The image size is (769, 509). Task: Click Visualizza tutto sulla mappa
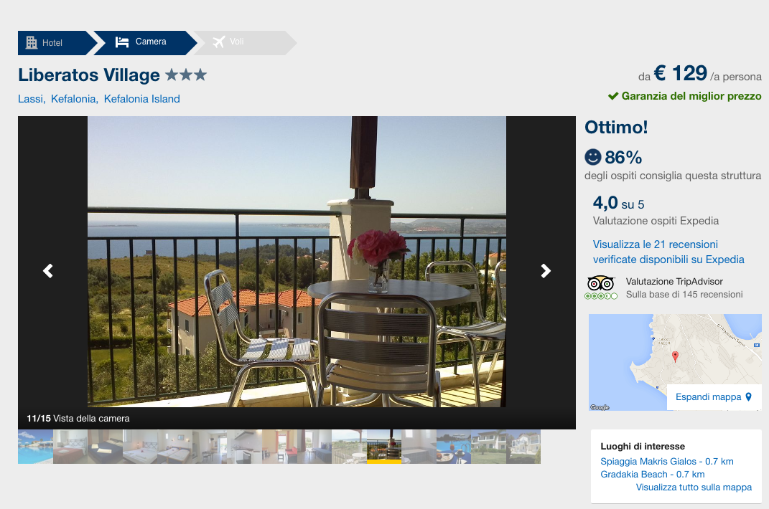coord(694,487)
